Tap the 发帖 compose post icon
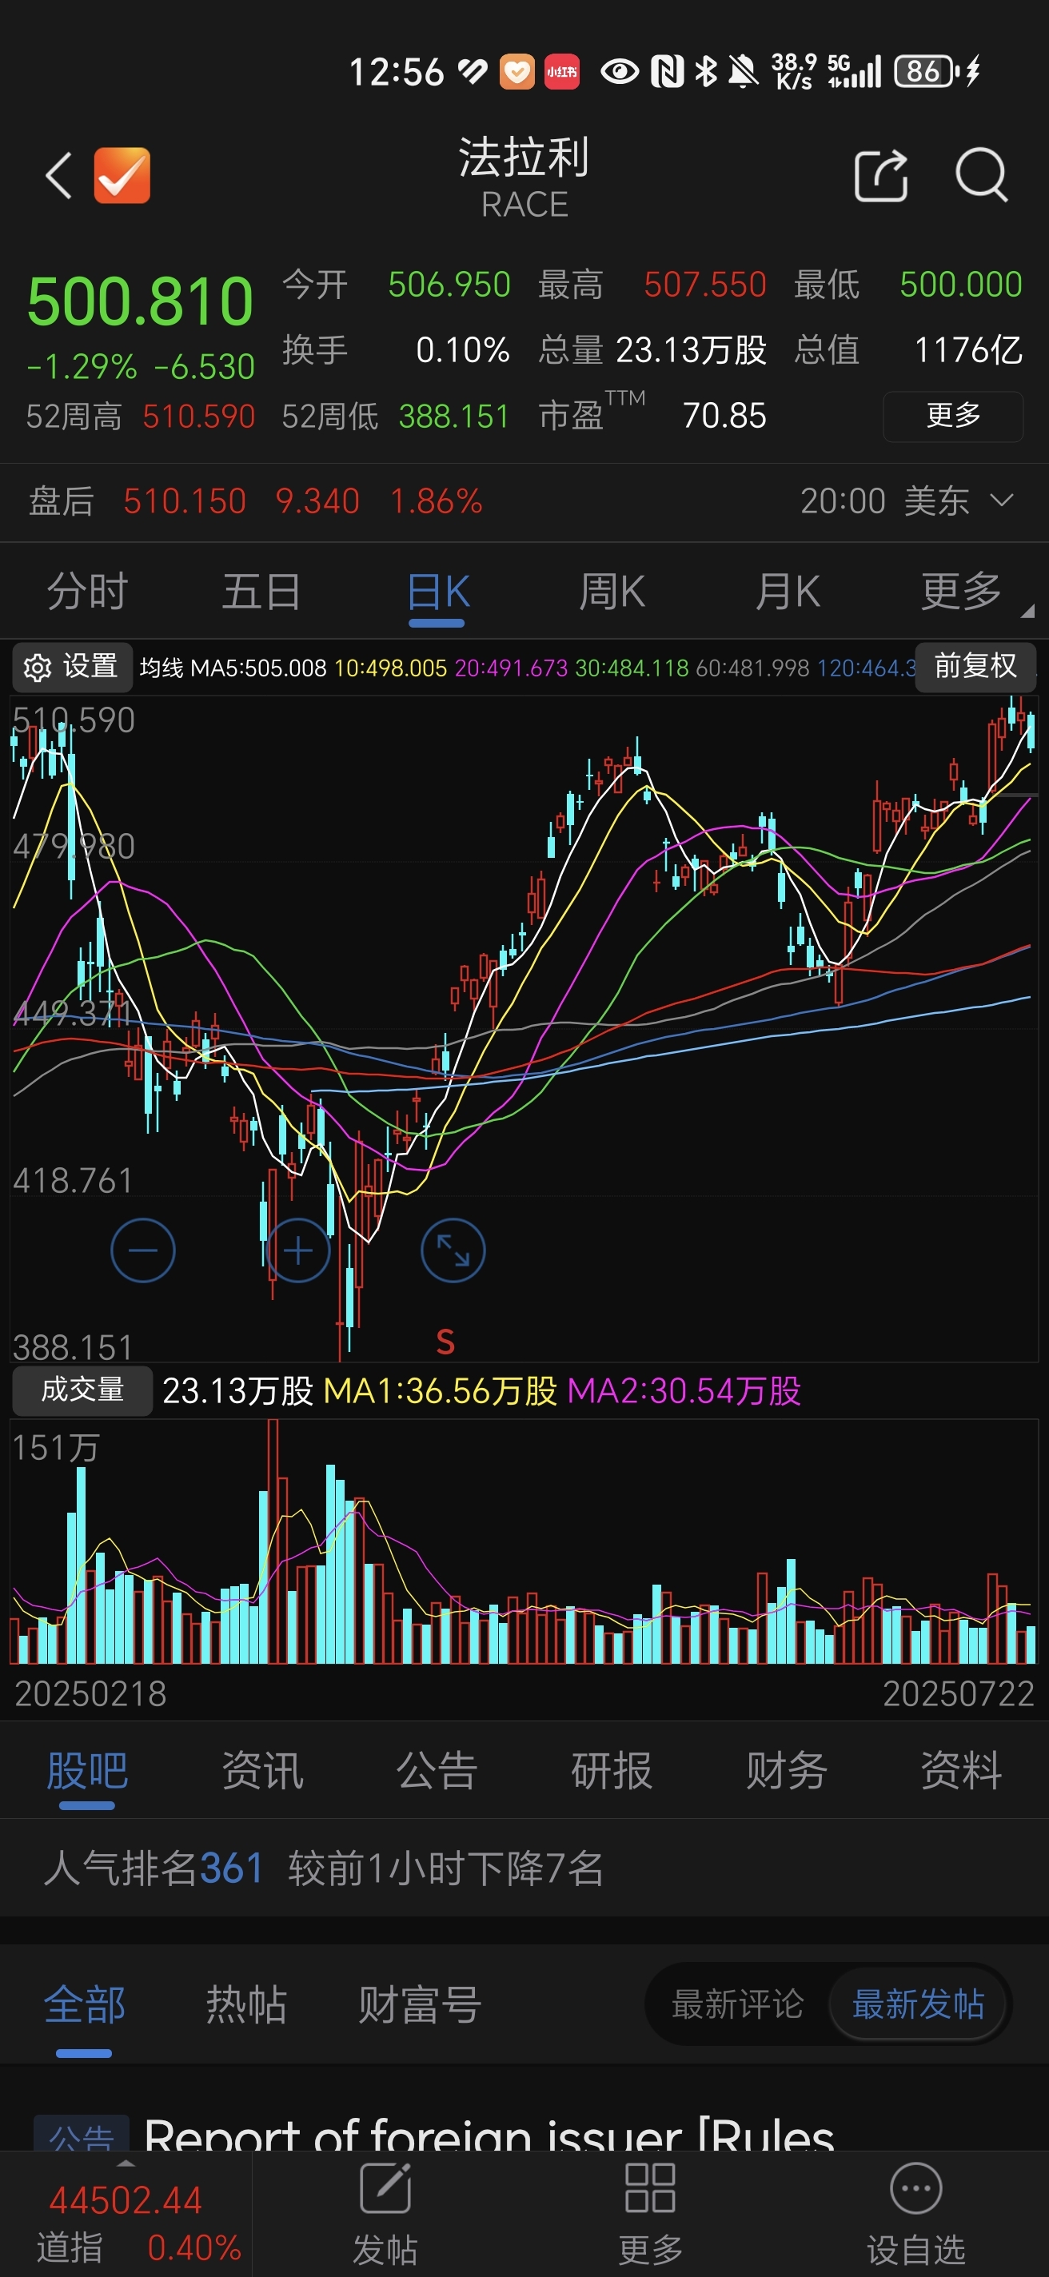This screenshot has width=1049, height=2277. [385, 2215]
